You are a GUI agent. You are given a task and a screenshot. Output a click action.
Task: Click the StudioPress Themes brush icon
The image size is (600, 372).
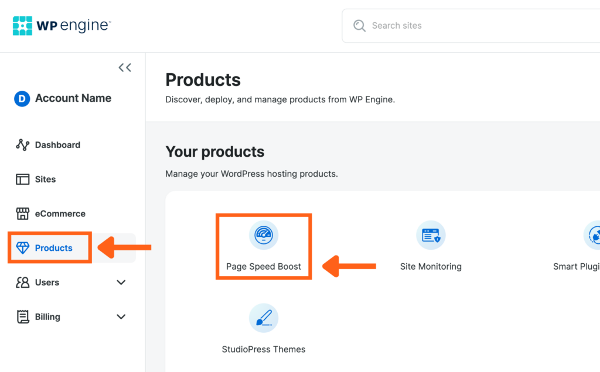coord(264,318)
